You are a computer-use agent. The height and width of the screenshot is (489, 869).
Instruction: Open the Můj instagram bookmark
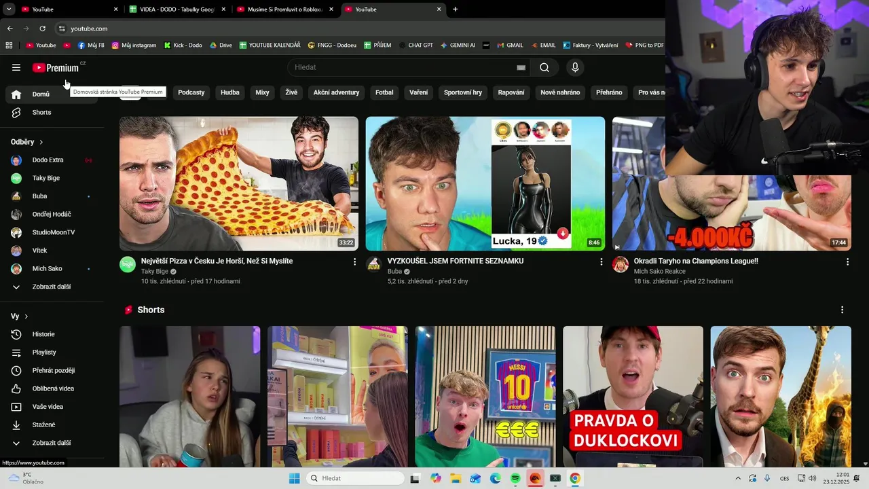coord(134,45)
